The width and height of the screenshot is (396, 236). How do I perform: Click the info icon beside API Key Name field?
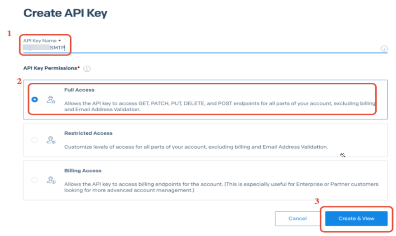[384, 49]
